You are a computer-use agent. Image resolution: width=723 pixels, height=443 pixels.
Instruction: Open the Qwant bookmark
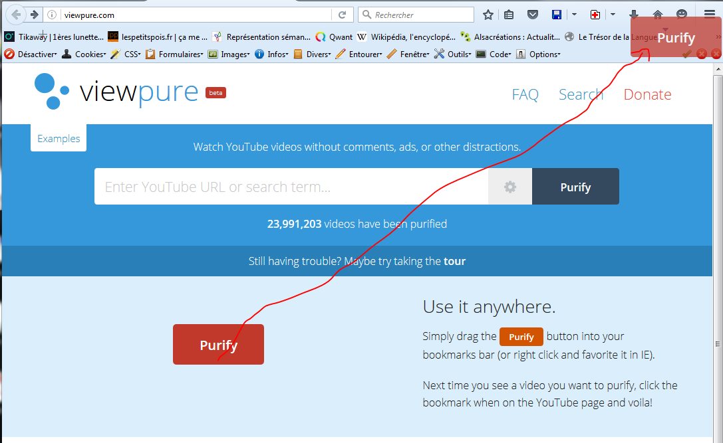335,37
